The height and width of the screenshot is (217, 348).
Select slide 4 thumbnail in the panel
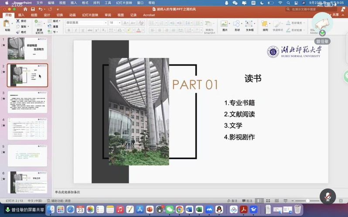coord(27,129)
